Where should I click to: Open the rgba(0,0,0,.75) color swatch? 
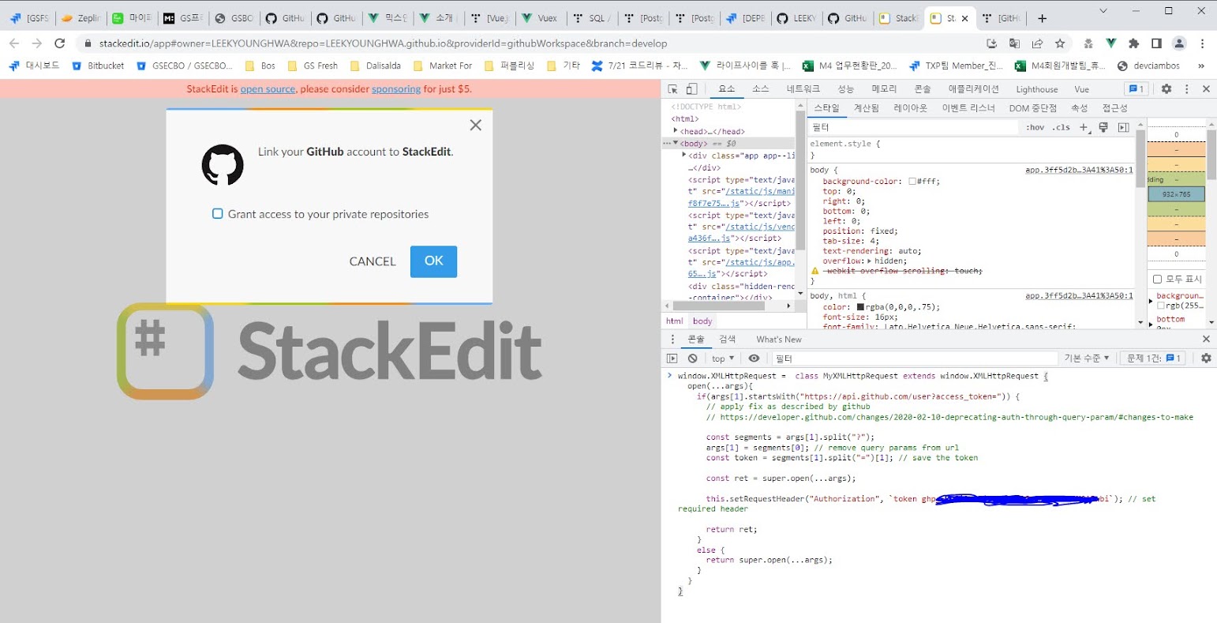[860, 307]
